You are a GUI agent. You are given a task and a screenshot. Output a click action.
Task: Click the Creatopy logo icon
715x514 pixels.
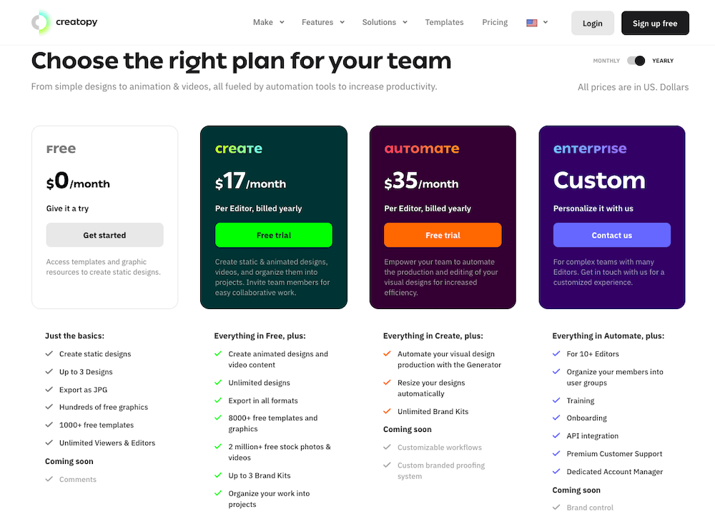41,22
